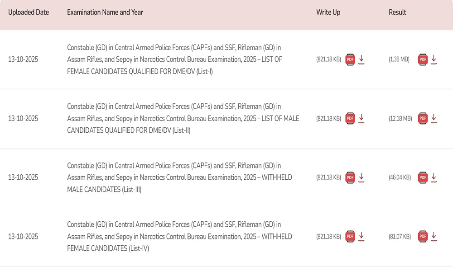Open Result PDF icon for List-III (46.04 KB)
The height and width of the screenshot is (271, 453).
(x=423, y=178)
